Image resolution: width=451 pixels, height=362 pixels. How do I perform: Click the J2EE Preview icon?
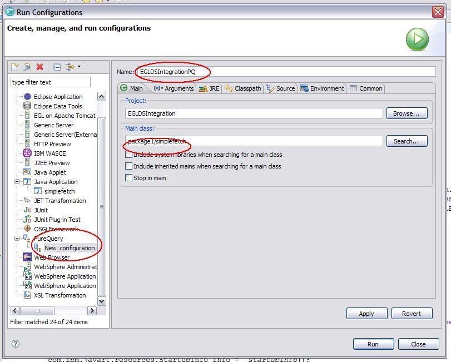[x=27, y=163]
